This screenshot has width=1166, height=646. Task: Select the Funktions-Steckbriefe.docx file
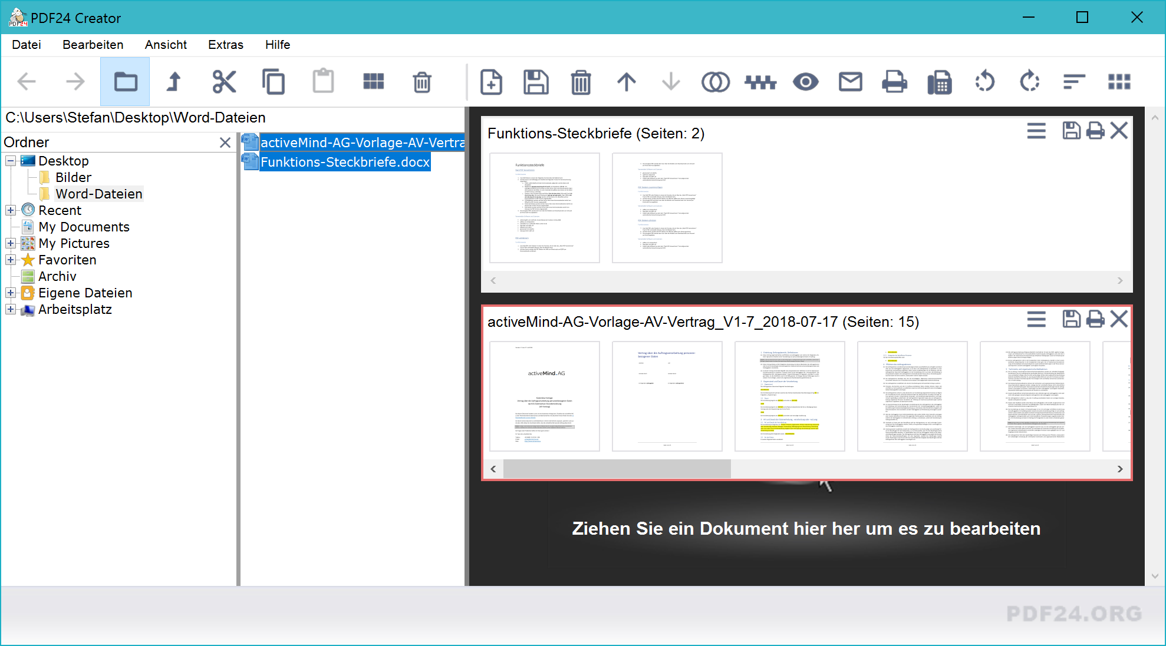pos(345,161)
